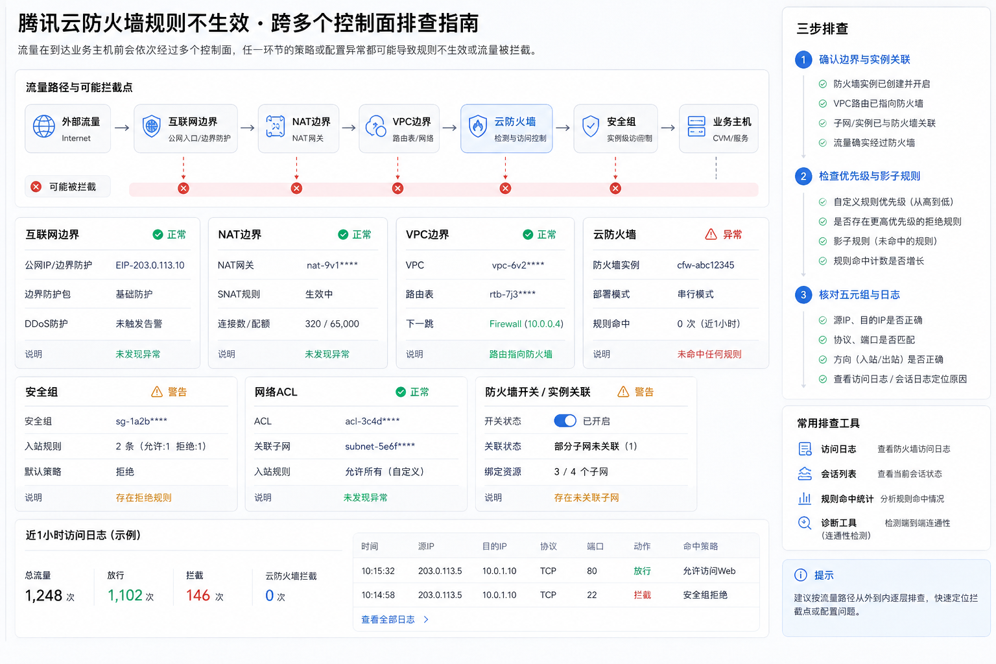Click 未命中任何规则 red text

click(x=709, y=354)
